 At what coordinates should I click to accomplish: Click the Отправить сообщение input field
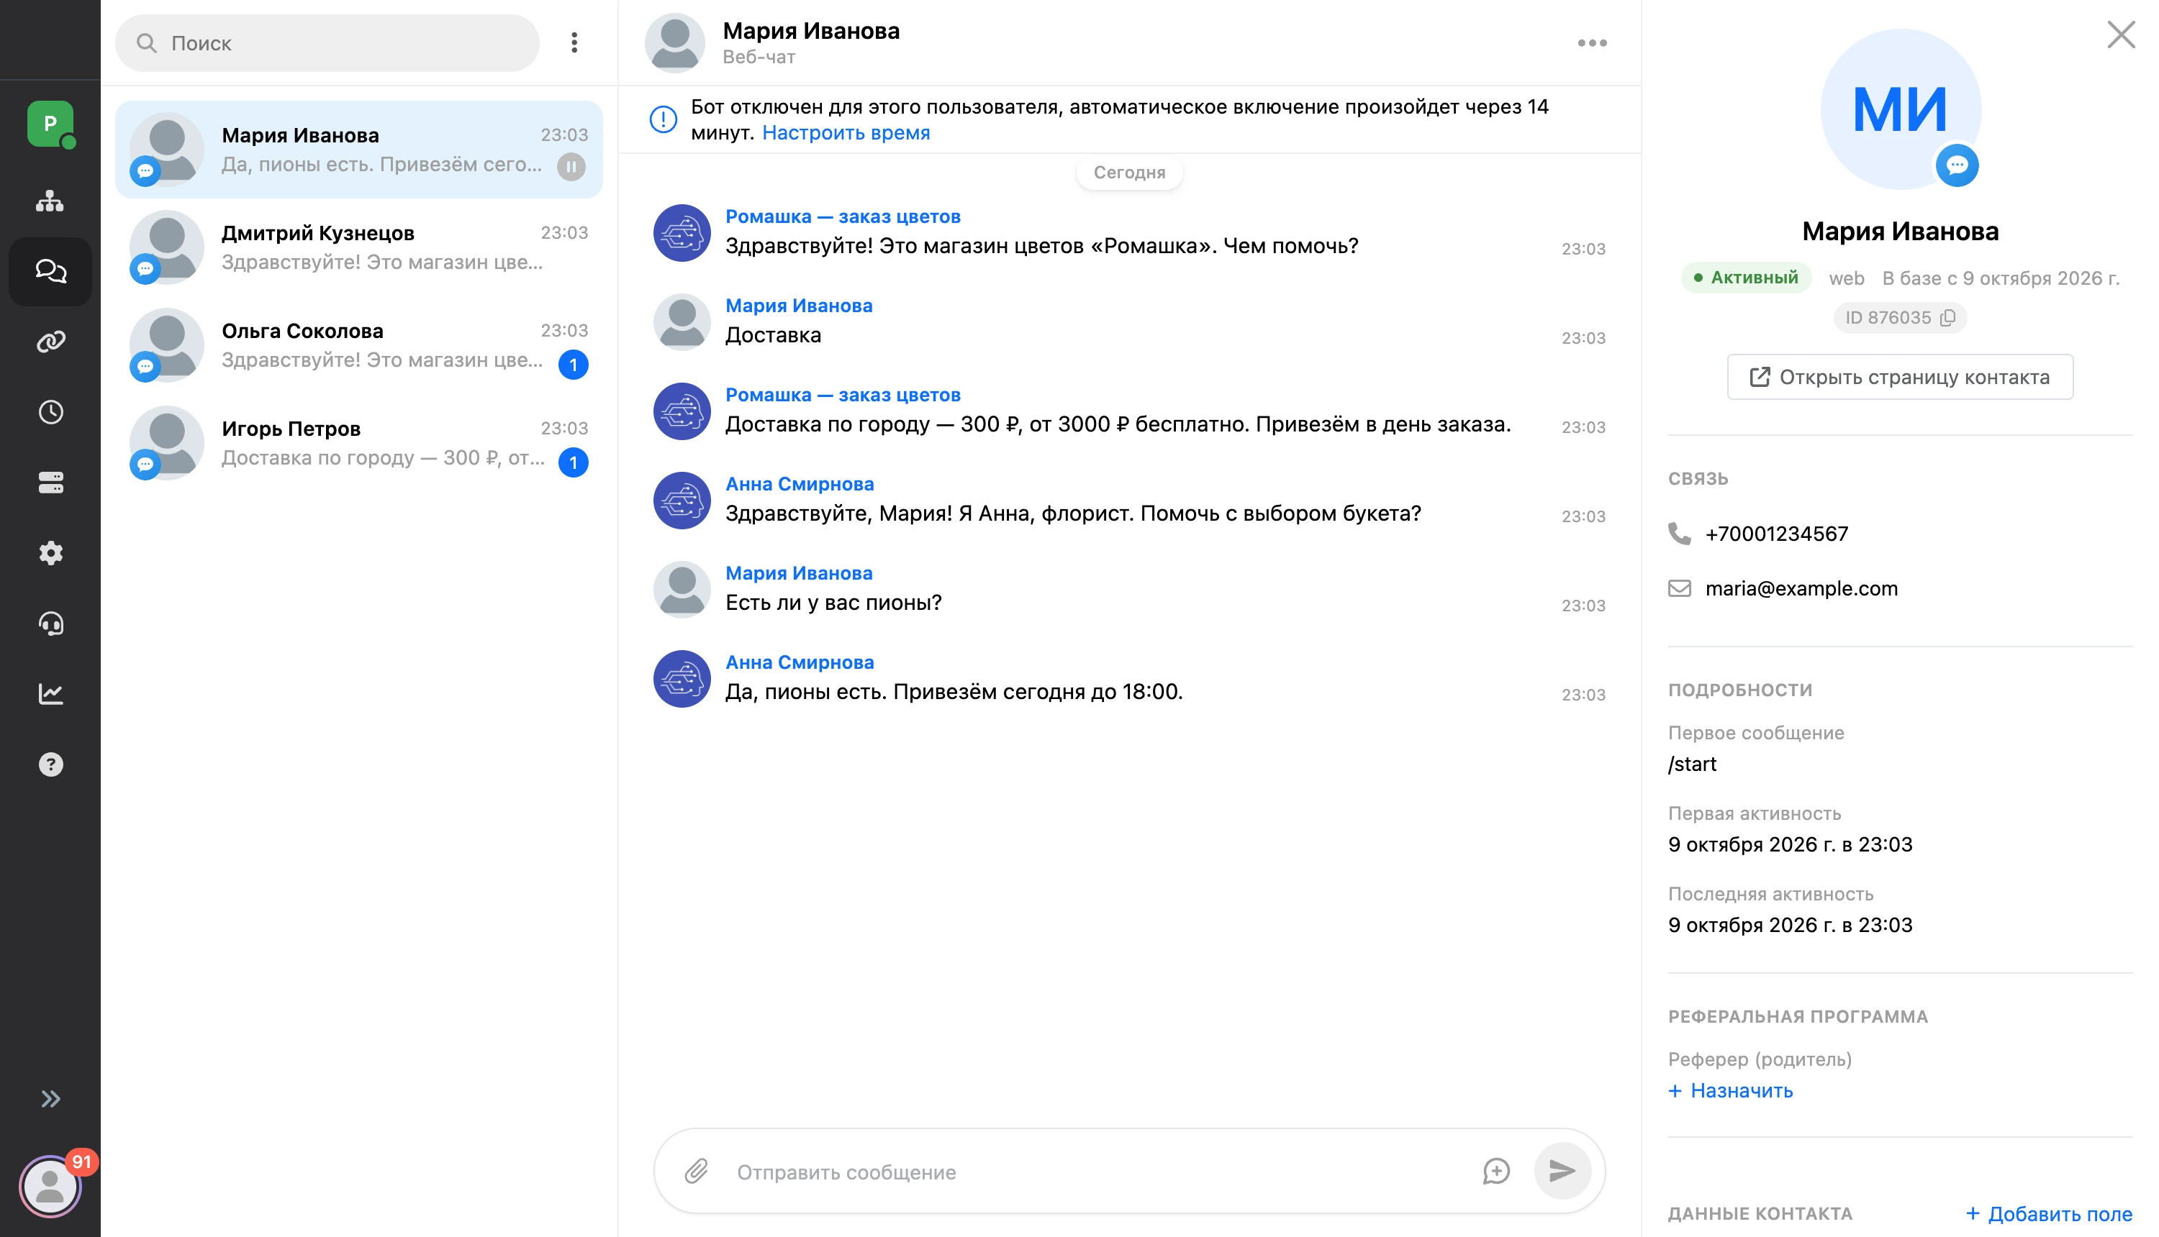1097,1172
